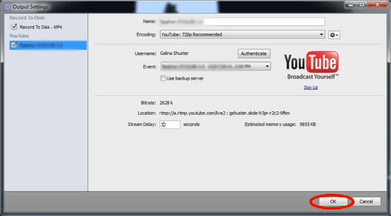Toggle the checkbox of the highlighted YouTube output

coord(14,45)
